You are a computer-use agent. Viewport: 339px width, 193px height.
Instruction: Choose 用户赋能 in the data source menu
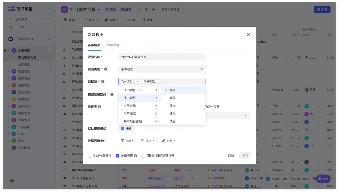[x=140, y=113]
